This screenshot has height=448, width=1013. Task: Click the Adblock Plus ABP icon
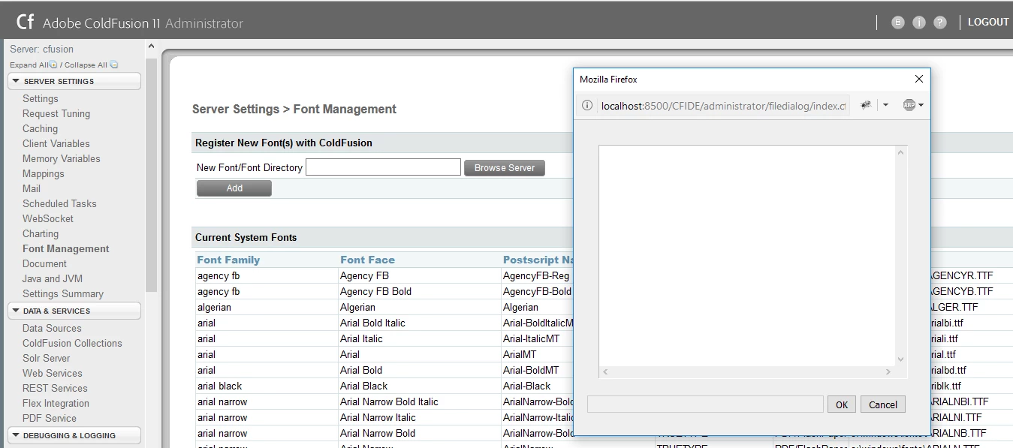[x=909, y=106]
